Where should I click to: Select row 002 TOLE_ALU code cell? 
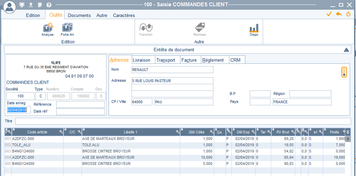tap(38, 145)
